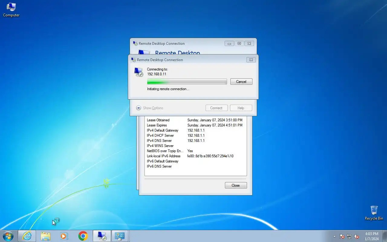
Task: Close the back Remote Desktop Connection window
Action: pos(249,44)
